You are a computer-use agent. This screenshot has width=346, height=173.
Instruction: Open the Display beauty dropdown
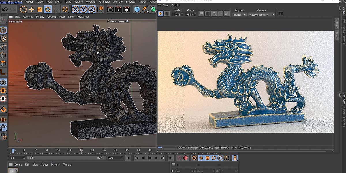coord(239,14)
